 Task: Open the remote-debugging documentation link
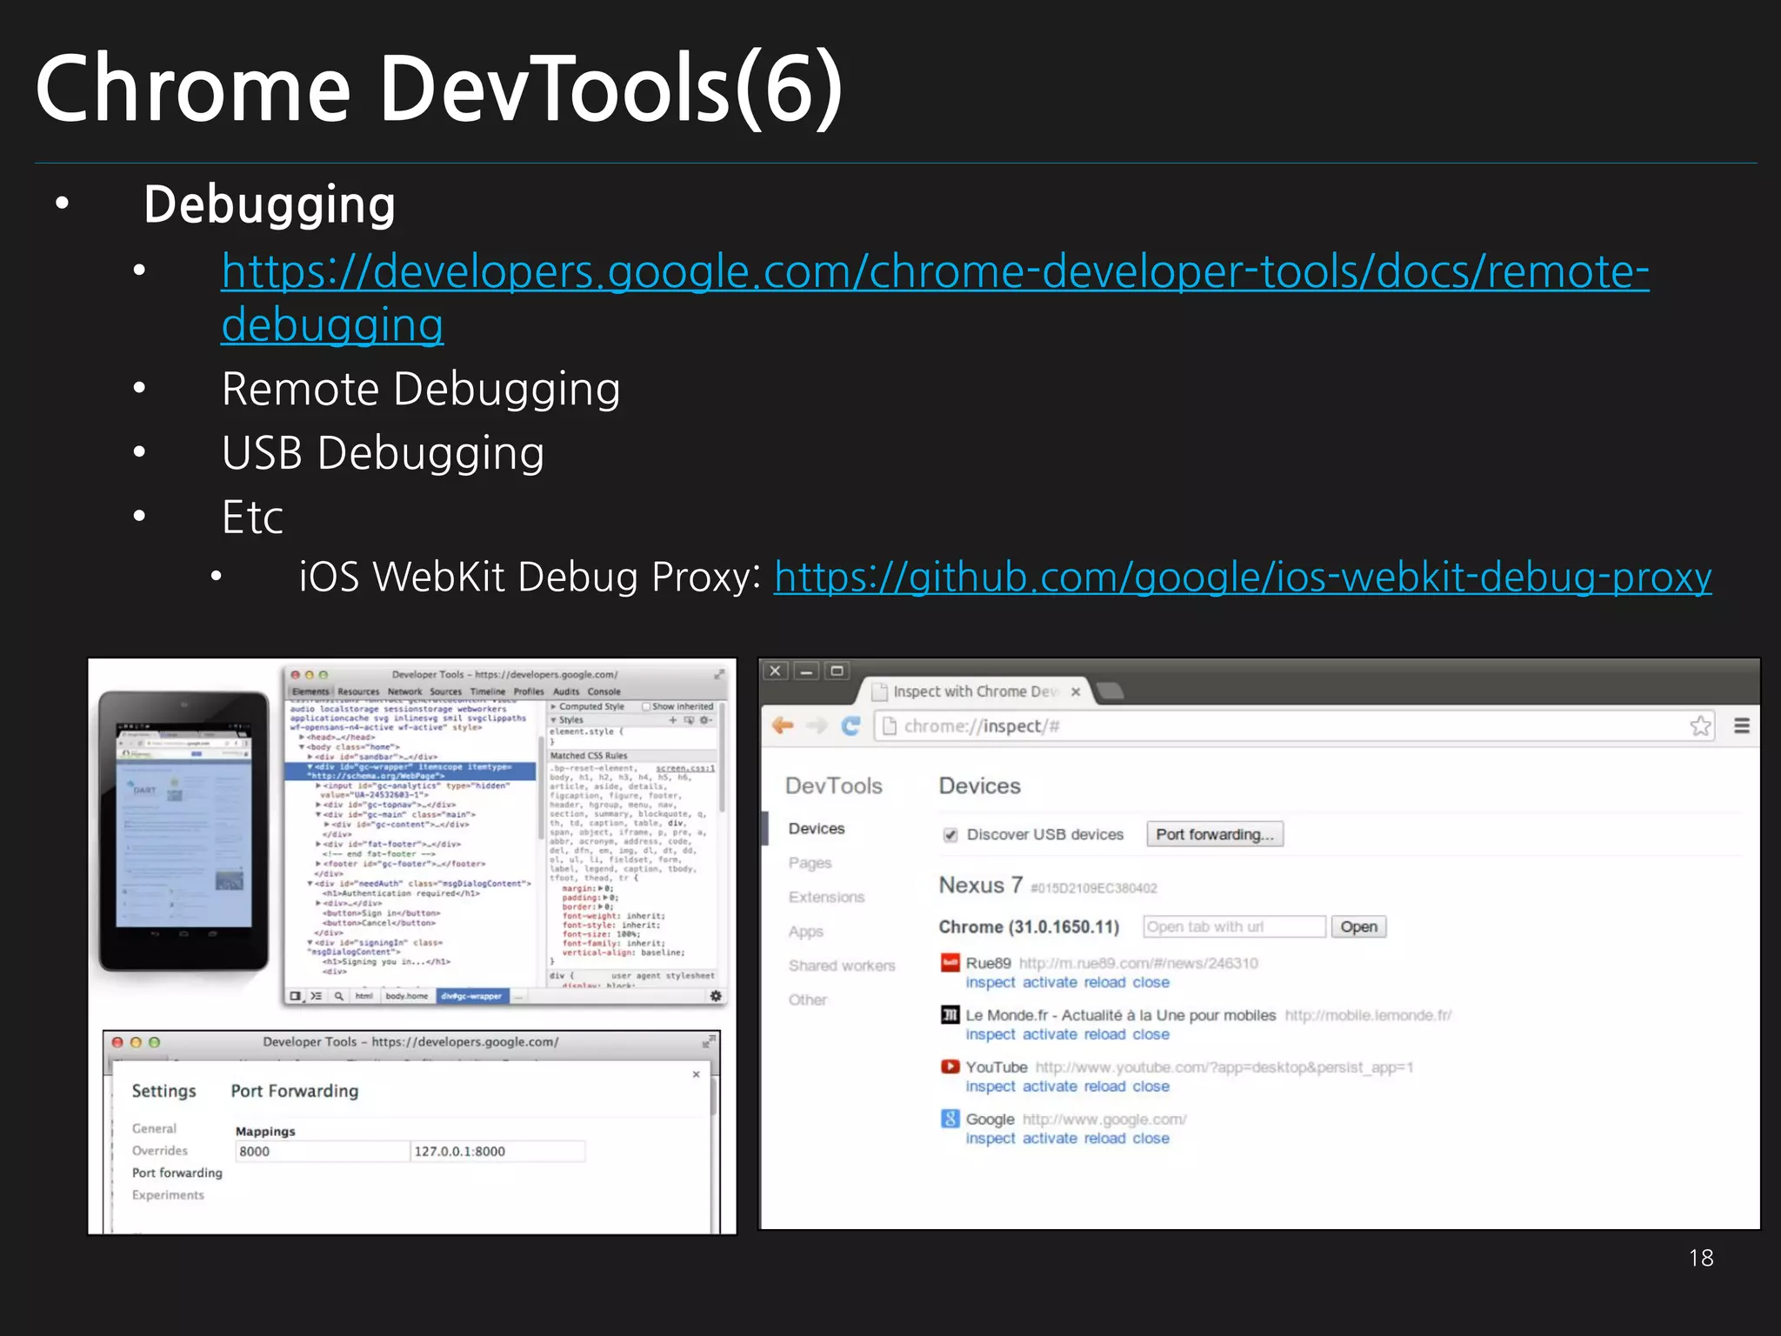point(935,297)
